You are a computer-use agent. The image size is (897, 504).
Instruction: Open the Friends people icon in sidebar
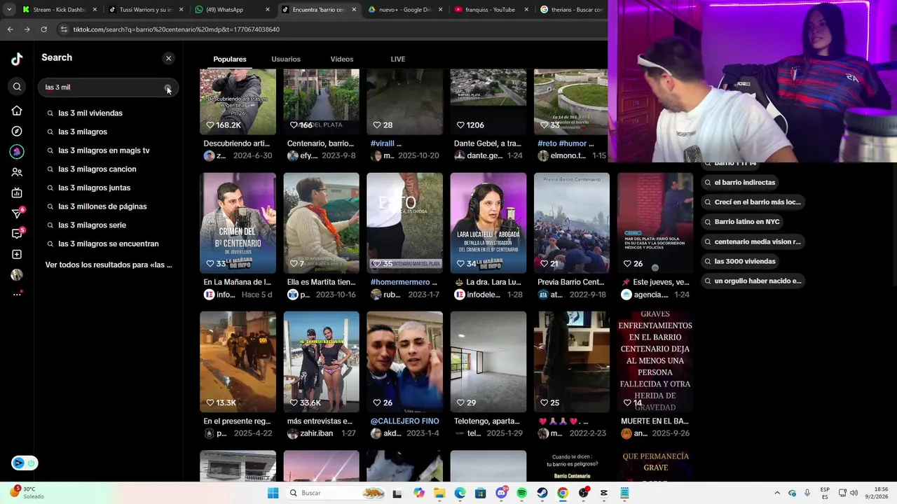point(17,172)
